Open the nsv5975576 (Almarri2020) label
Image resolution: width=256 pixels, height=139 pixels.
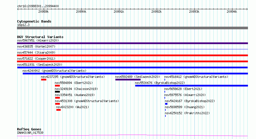coord(185,95)
